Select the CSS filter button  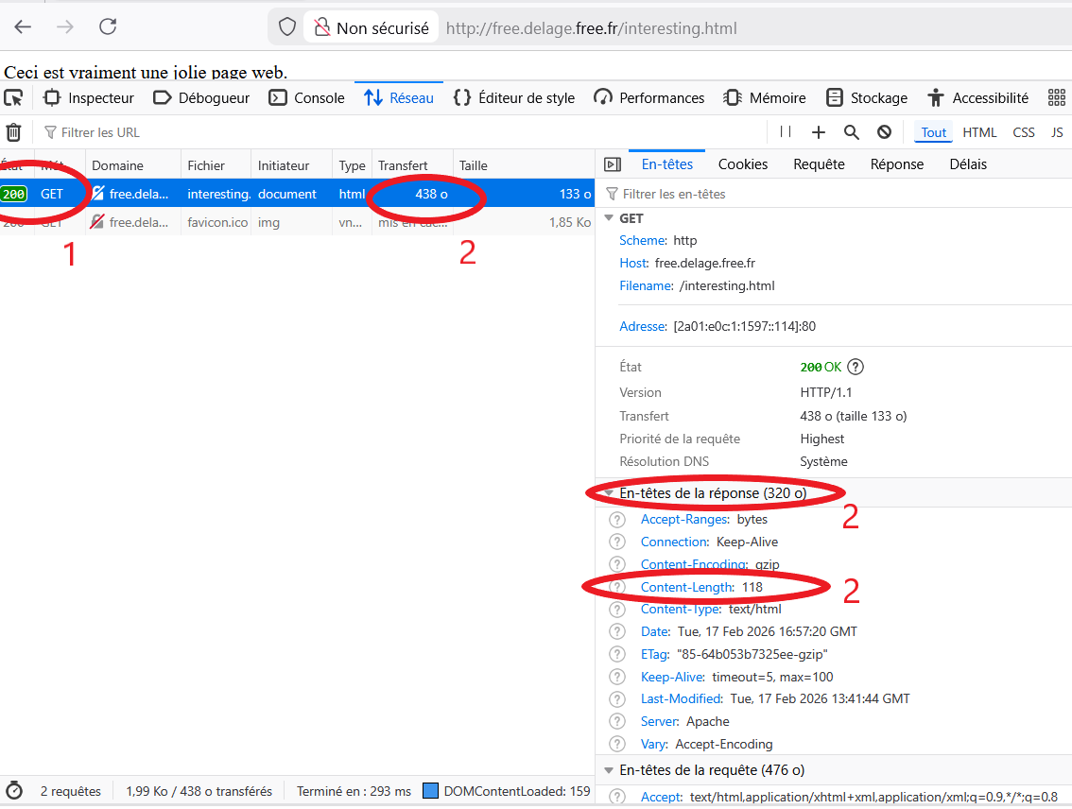[1024, 132]
